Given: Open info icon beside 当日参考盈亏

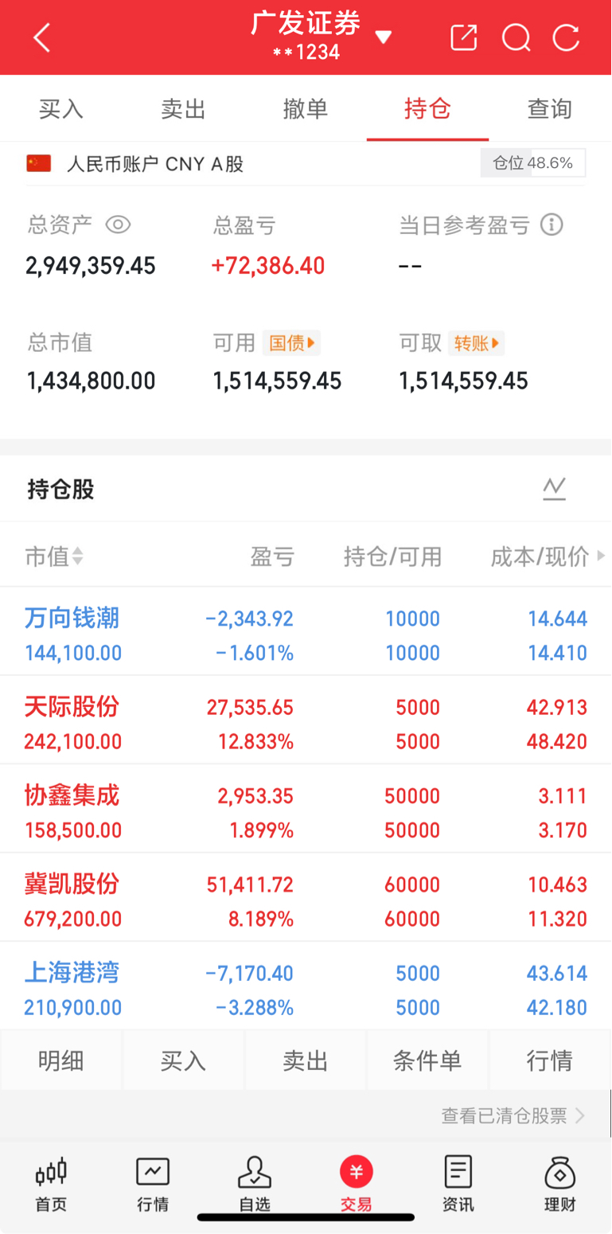Looking at the screenshot, I should tap(552, 225).
